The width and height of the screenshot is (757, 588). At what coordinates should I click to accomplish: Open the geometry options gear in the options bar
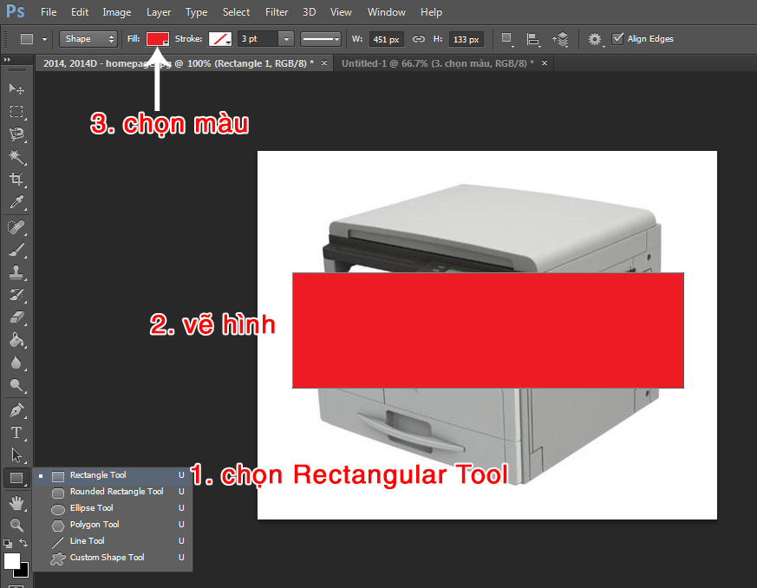point(595,39)
